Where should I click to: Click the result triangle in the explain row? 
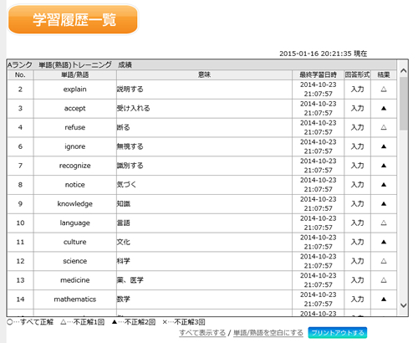384,90
